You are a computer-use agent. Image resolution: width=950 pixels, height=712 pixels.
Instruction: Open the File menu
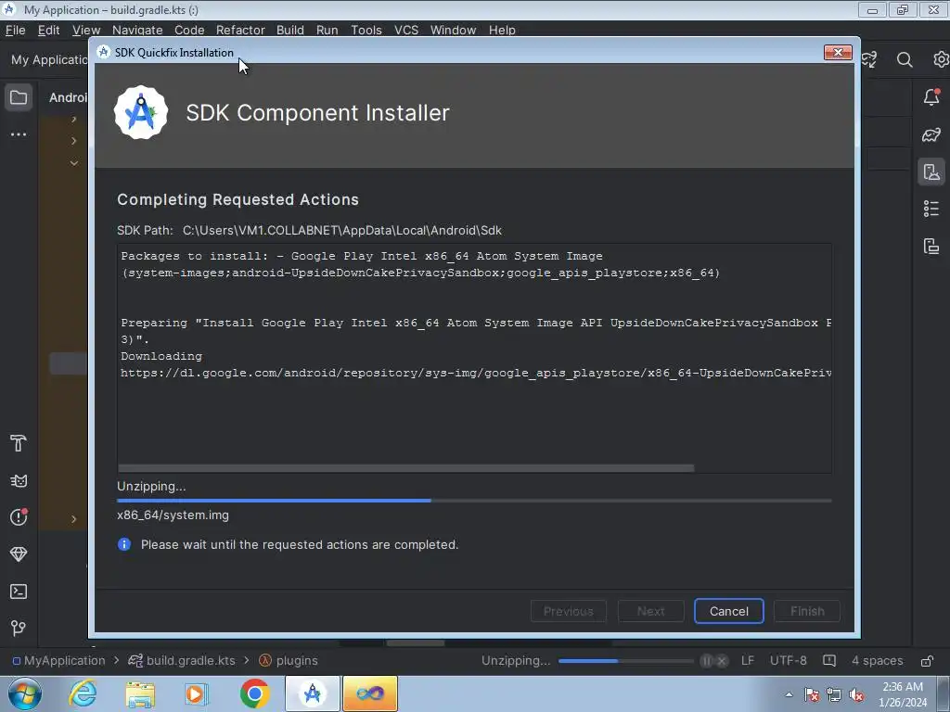point(15,30)
